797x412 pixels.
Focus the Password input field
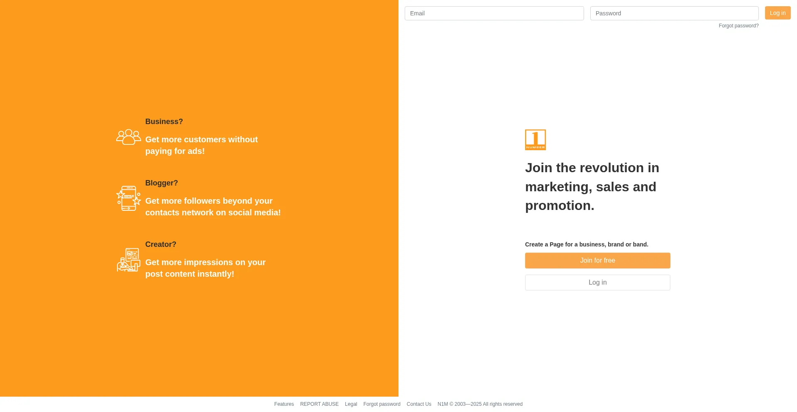(x=674, y=13)
